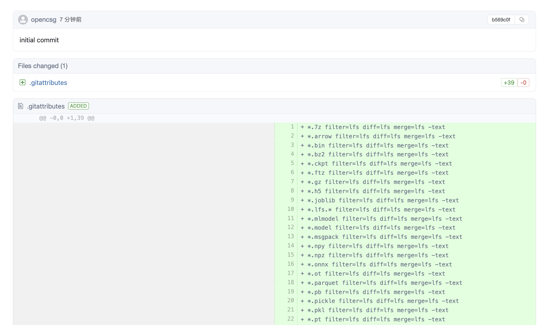Click the Files changed (1) header
Image resolution: width=552 pixels, height=325 pixels.
point(43,66)
